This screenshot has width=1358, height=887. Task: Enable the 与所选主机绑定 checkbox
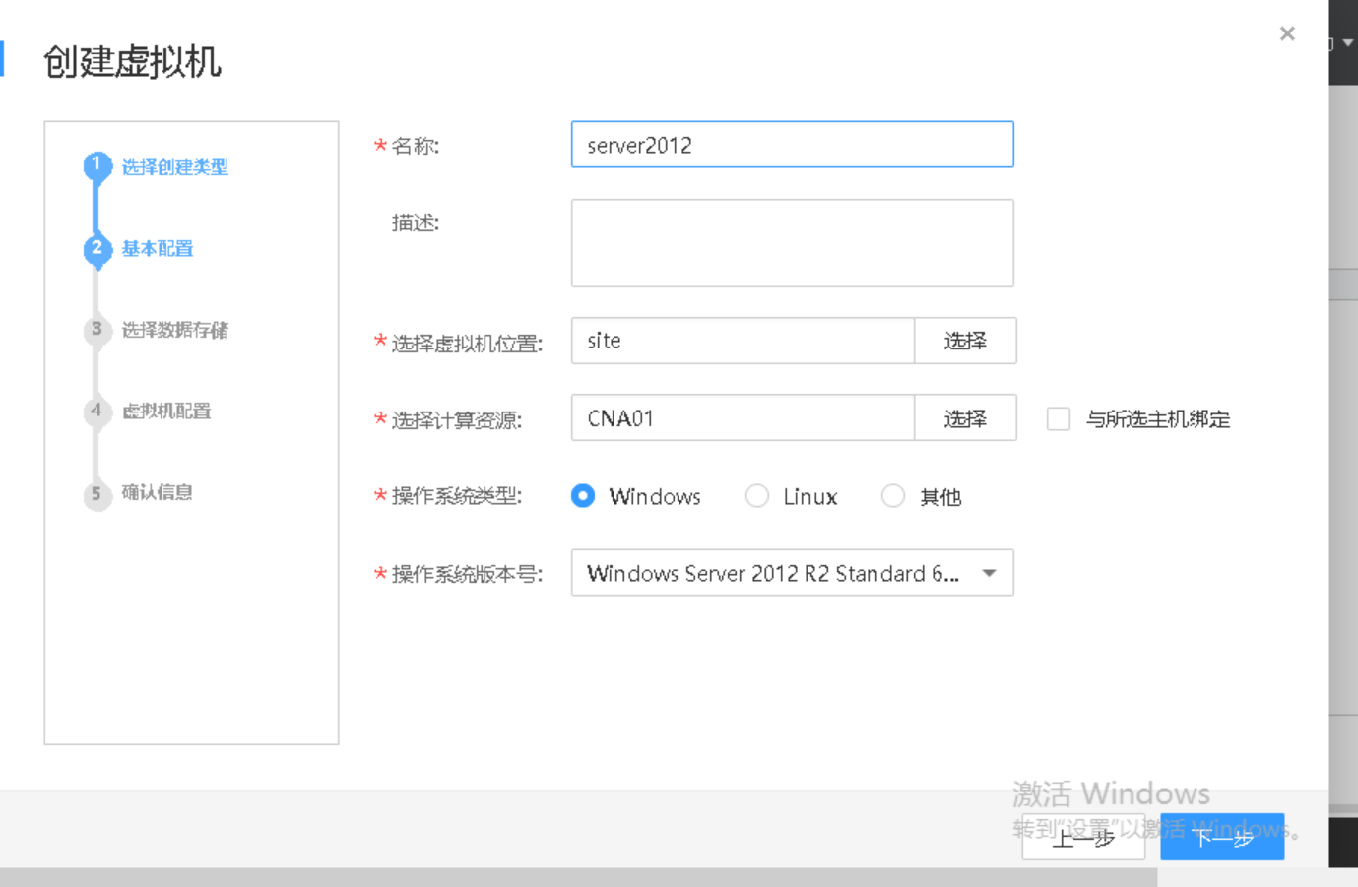tap(1058, 418)
